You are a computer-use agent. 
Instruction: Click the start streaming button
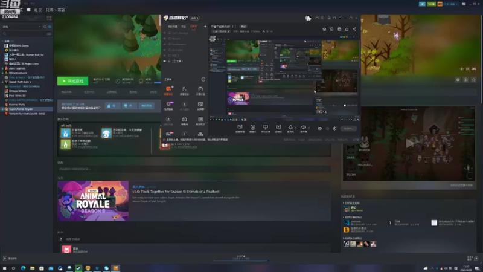[348, 128]
